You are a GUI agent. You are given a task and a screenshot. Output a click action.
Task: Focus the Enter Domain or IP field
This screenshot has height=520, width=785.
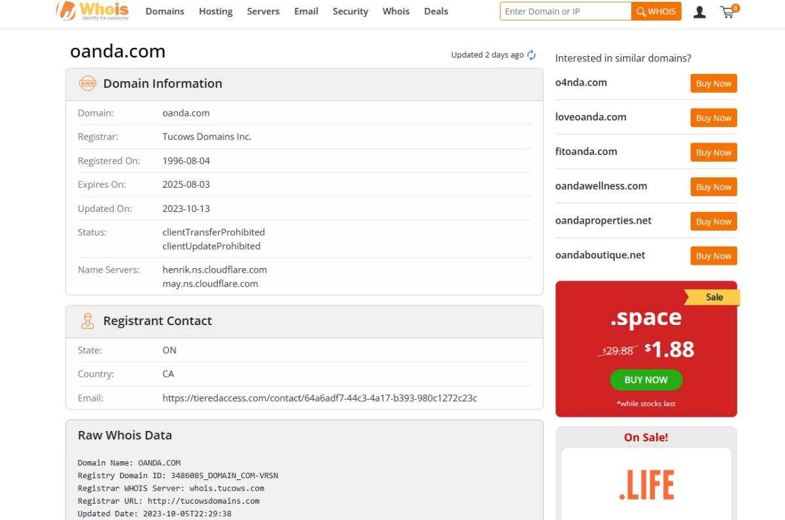565,11
